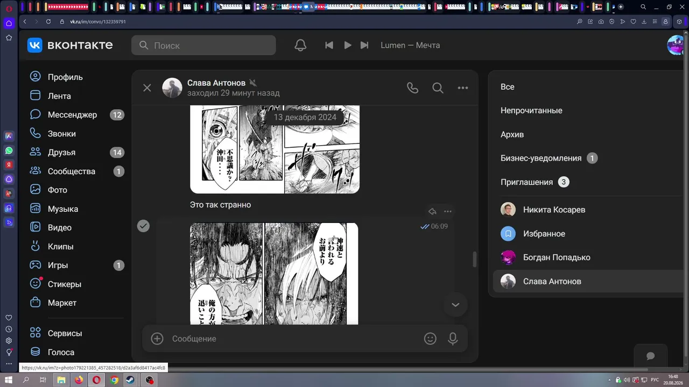This screenshot has height=387, width=689.
Task: Open Opera sidebar settings gear
Action: tap(9, 341)
